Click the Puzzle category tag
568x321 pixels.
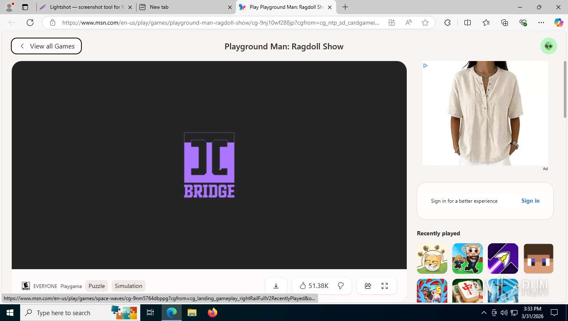tap(96, 286)
